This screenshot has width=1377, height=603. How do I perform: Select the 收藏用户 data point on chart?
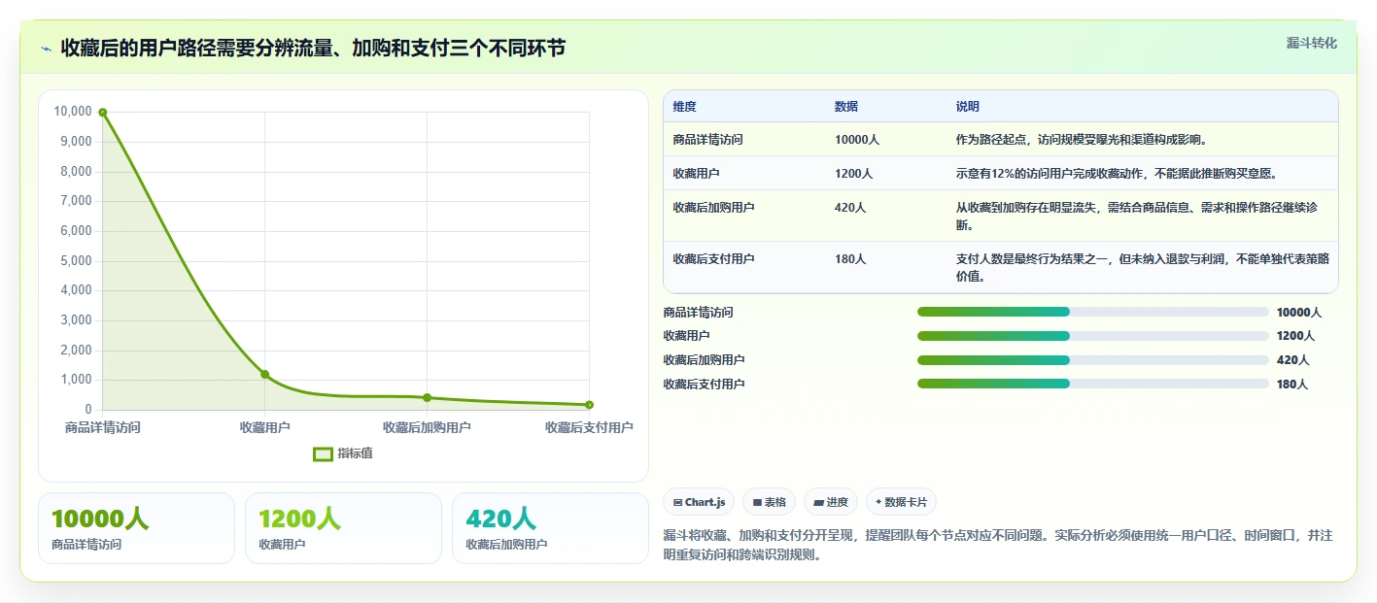click(264, 374)
